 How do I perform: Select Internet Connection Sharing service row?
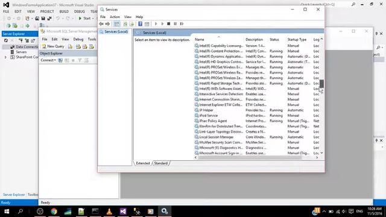257,99
